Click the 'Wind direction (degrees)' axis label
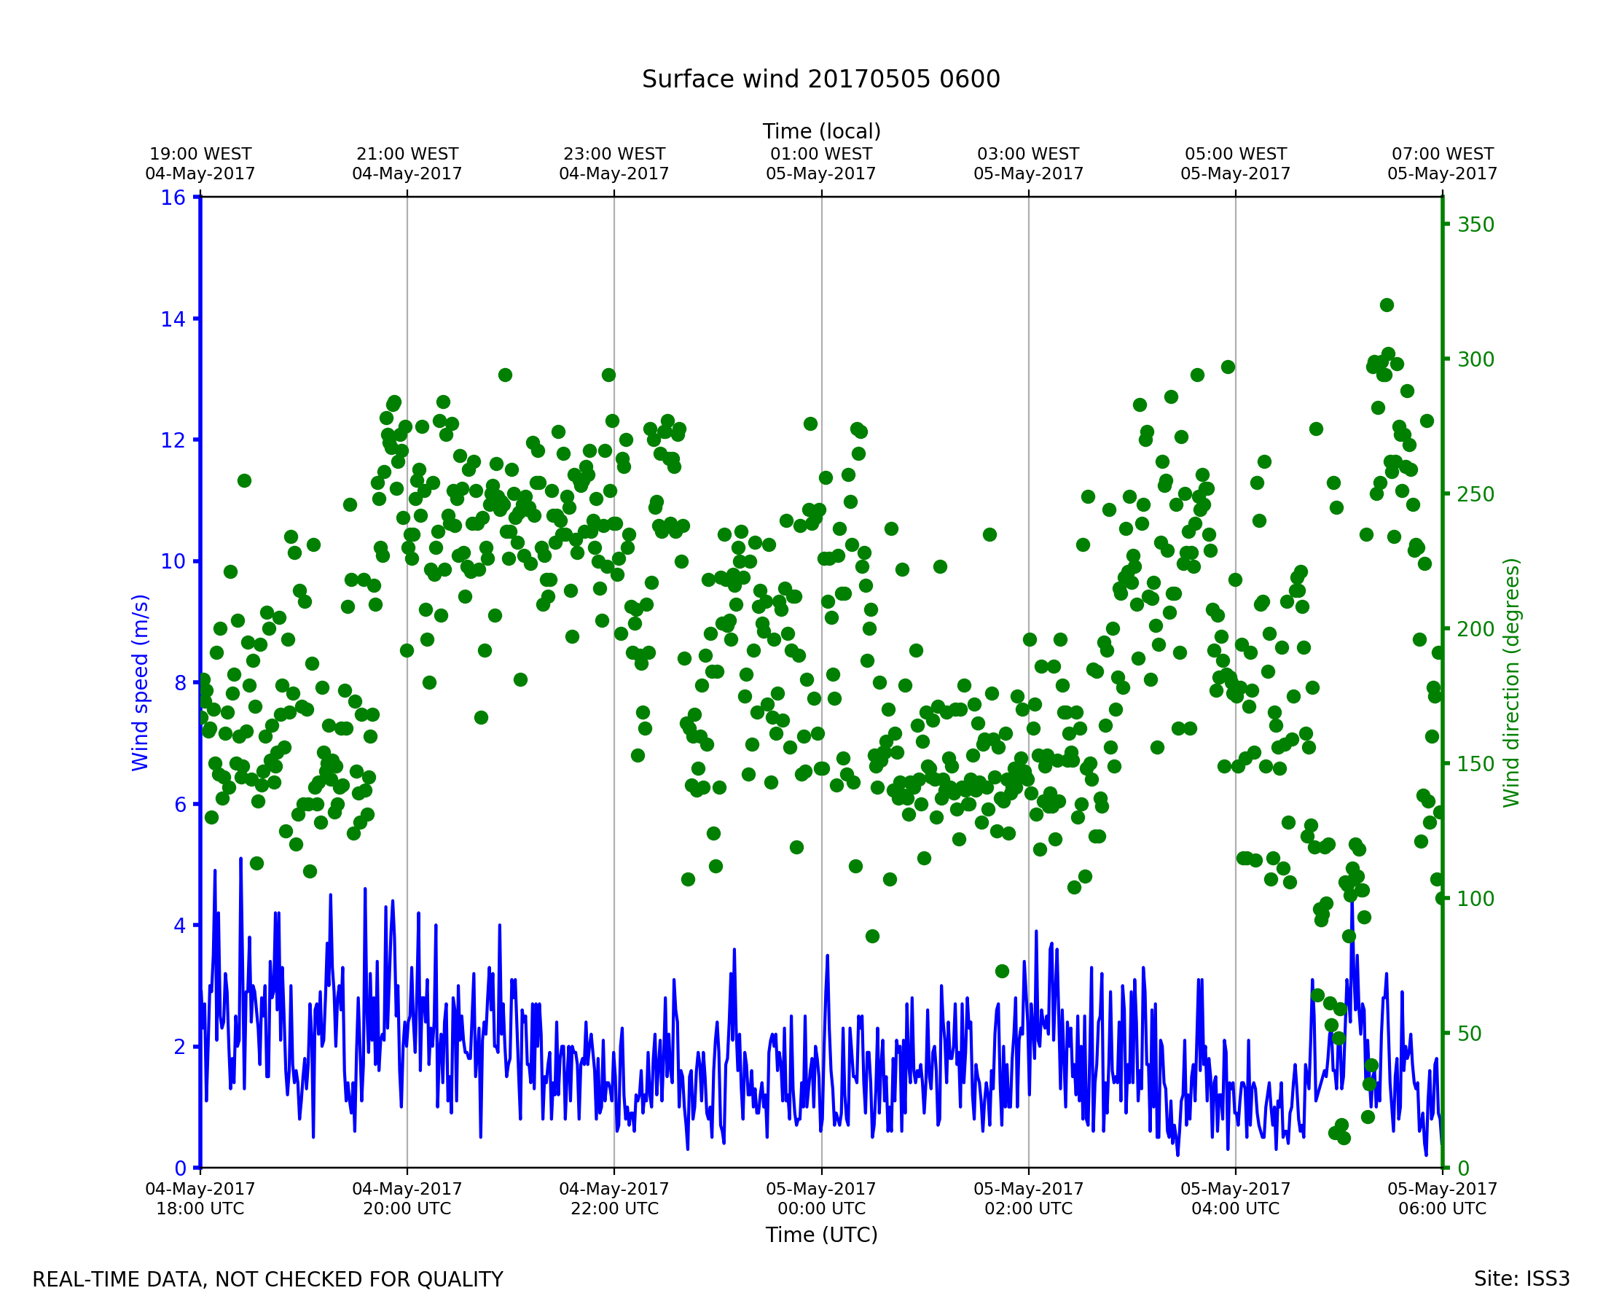The image size is (1603, 1312). (1511, 682)
